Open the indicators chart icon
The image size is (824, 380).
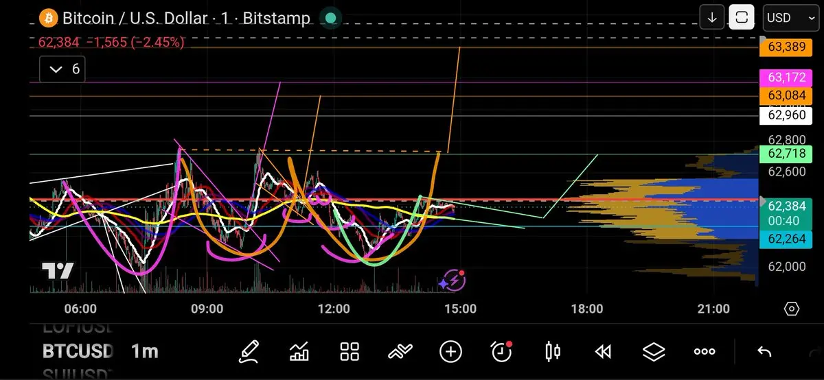pyautogui.click(x=299, y=352)
